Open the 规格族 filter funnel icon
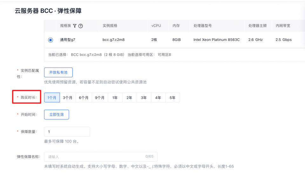305x183 pixels. 75,26
